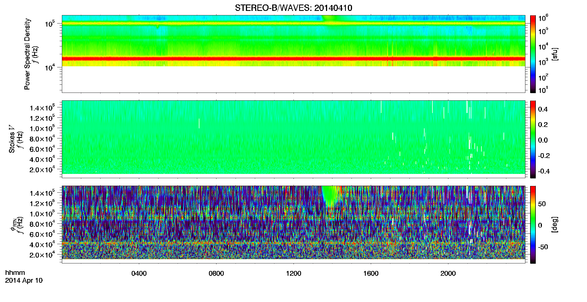Click the hhmm time format label
The width and height of the screenshot is (587, 302).
(x=15, y=273)
